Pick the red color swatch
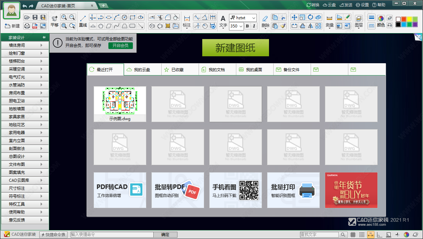The height and width of the screenshot is (239, 423). pyautogui.click(x=404, y=19)
